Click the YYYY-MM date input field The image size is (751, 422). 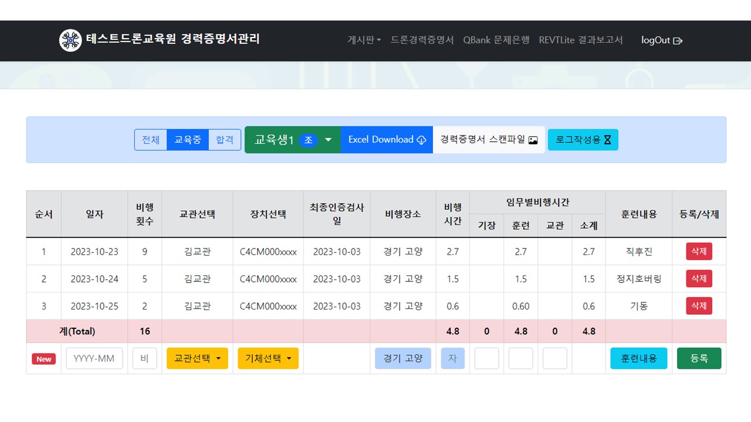click(x=94, y=359)
